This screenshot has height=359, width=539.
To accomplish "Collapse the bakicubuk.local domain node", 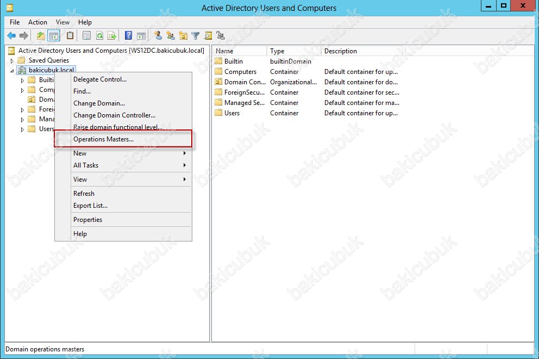I will 12,71.
